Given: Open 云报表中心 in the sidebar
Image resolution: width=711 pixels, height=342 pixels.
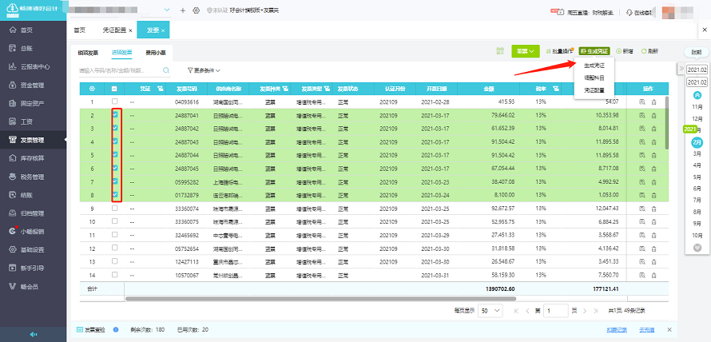Looking at the screenshot, I should click(x=34, y=66).
